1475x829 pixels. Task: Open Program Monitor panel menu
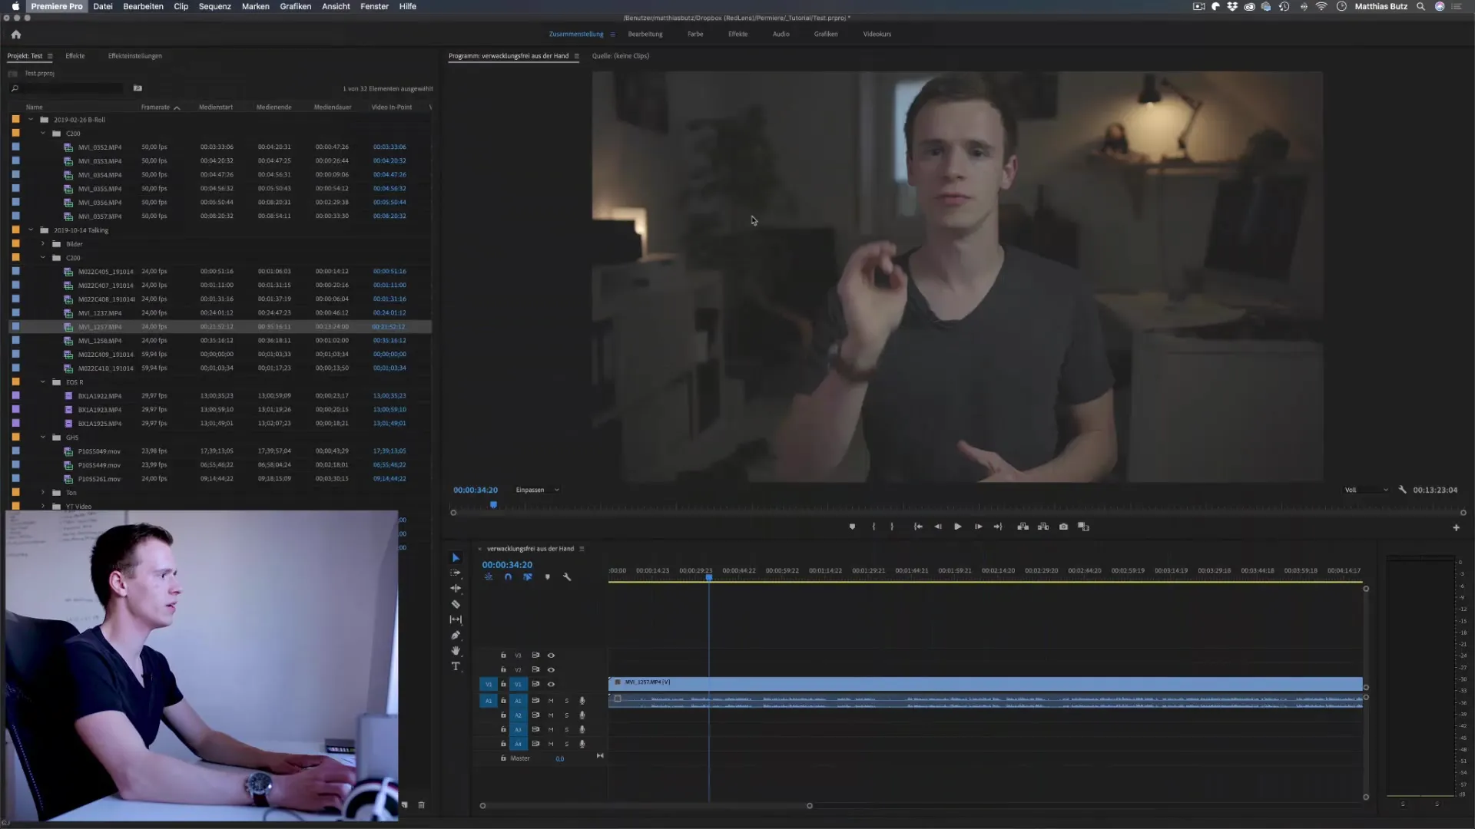576,56
